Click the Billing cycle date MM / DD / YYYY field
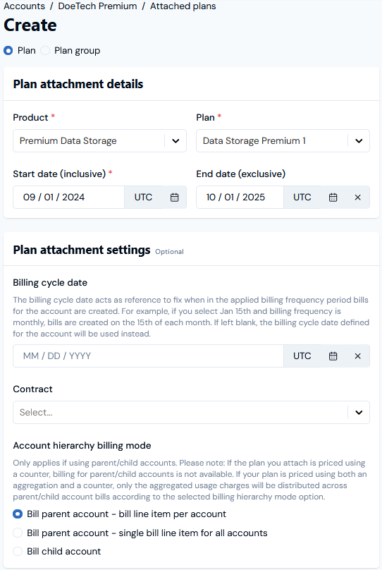Screen dimensions: 382x570 pyautogui.click(x=149, y=356)
